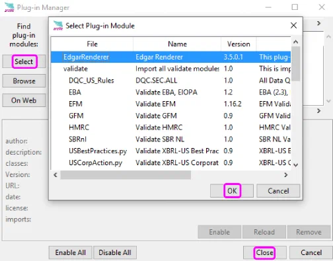Viewport: 333px width, 261px height.
Task: Click the horizontal scrollbar right arrow in dialog
Action: click(286, 175)
